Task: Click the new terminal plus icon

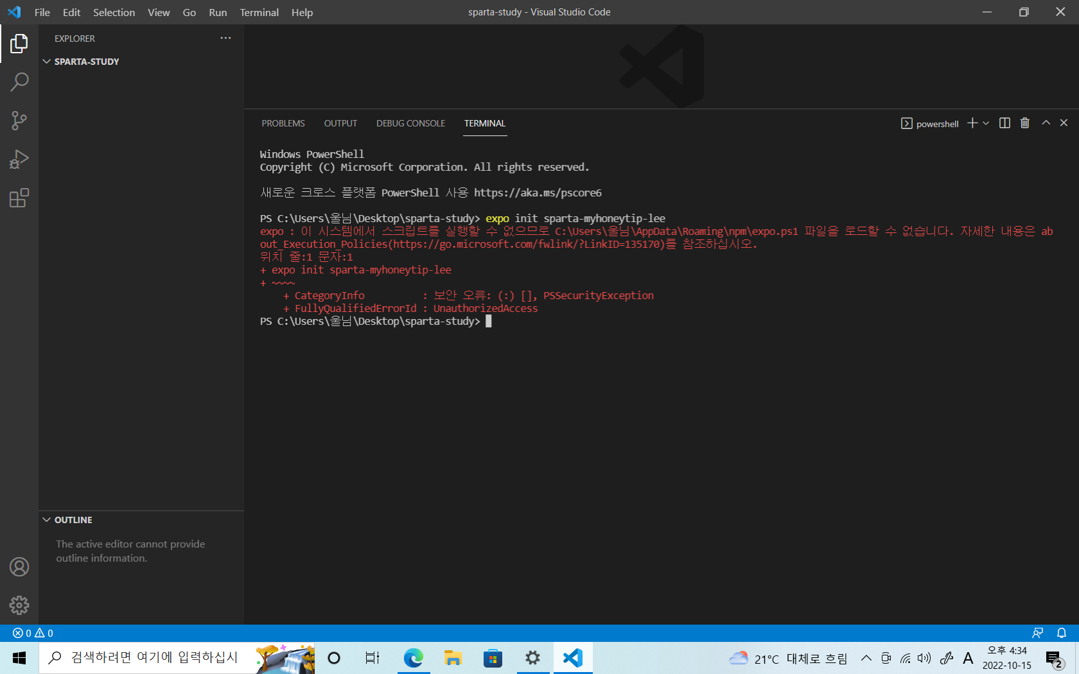Action: [x=972, y=123]
